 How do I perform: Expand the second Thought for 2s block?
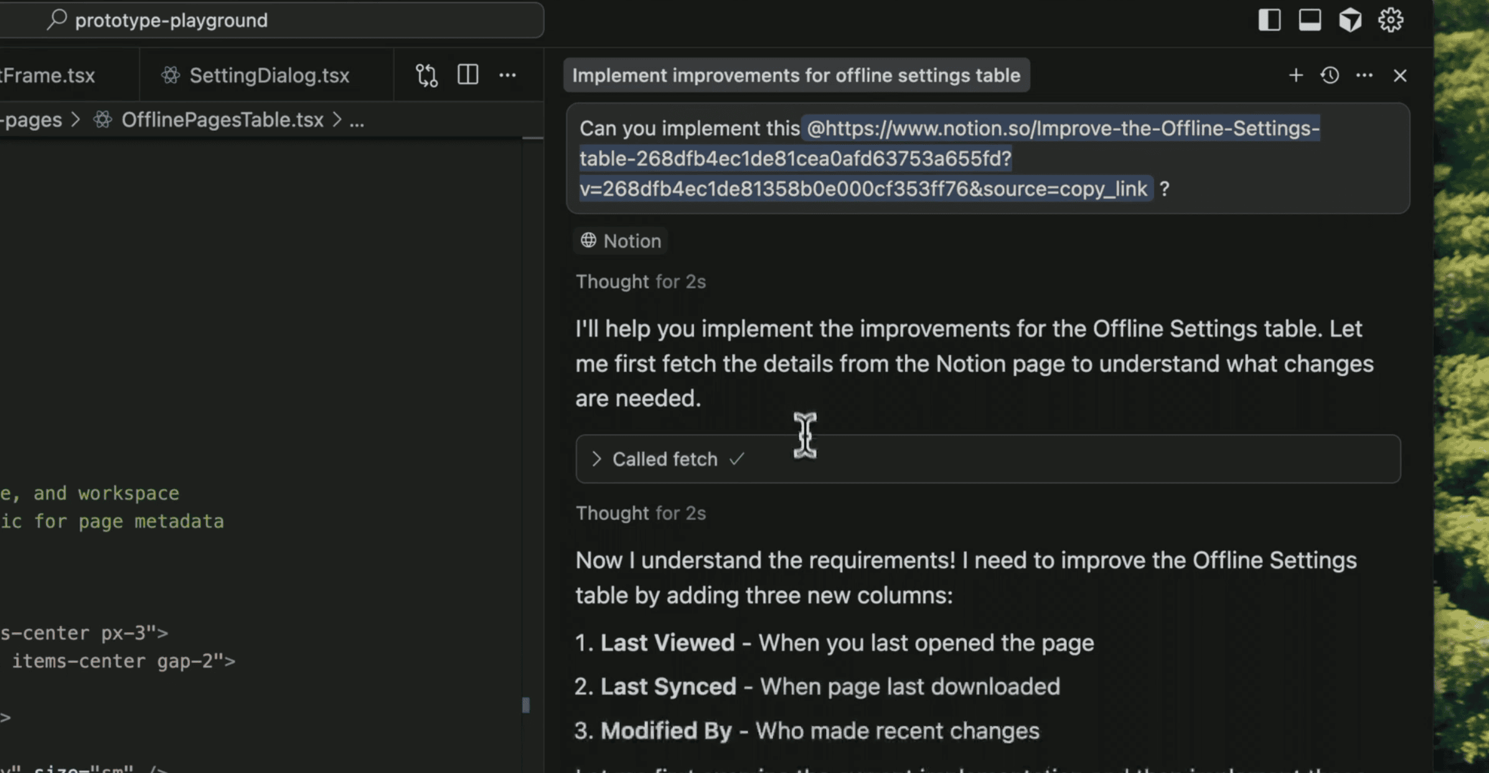pyautogui.click(x=641, y=513)
